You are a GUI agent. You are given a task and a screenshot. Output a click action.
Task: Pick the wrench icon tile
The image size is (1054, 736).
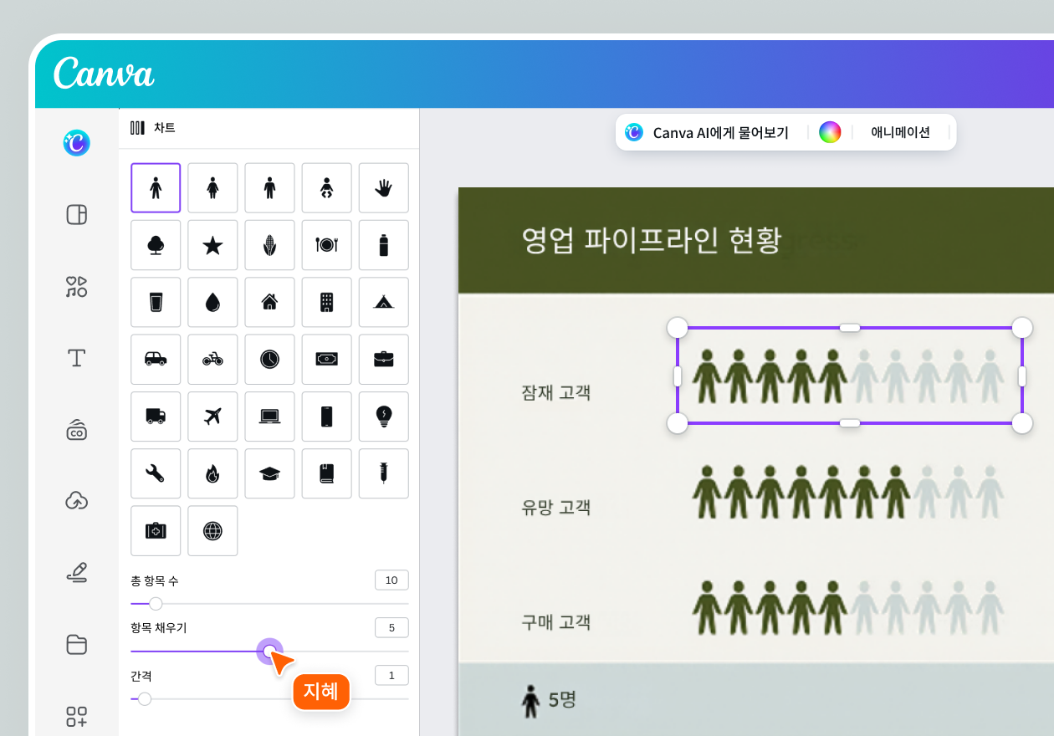156,473
